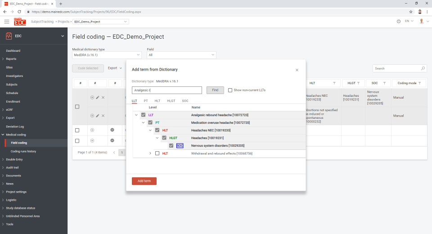Open the EDC_Demo_Project project dropdown
The width and height of the screenshot is (432, 234).
click(x=100, y=22)
